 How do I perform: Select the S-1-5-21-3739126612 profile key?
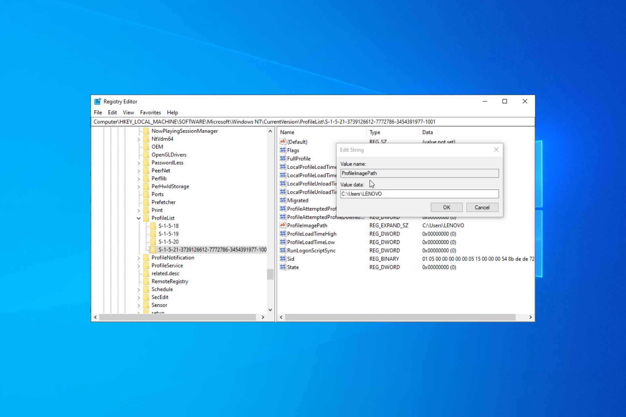(x=212, y=250)
